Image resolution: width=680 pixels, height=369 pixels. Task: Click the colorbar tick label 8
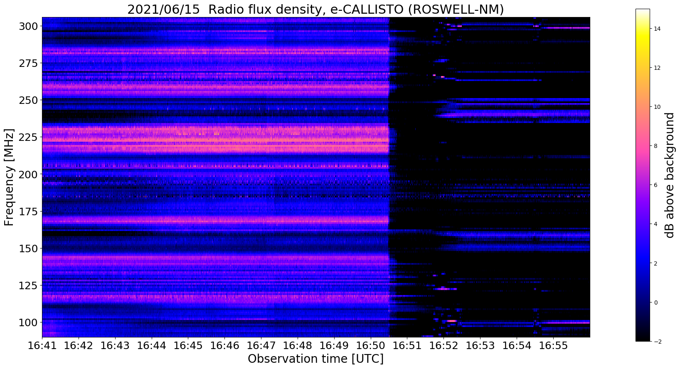(656, 146)
